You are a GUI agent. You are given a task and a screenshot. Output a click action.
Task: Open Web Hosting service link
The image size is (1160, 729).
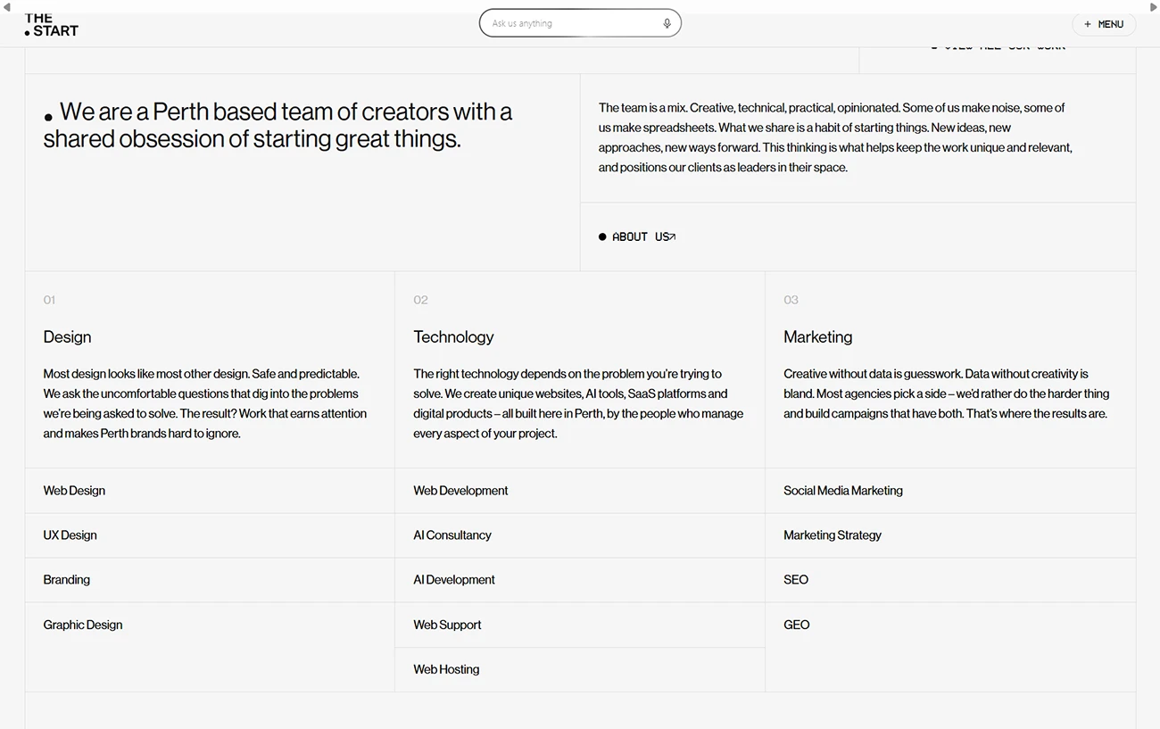(x=446, y=669)
